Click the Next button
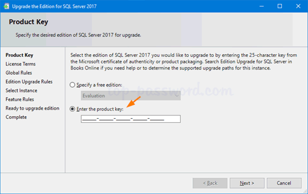This screenshot has height=194, width=308. (247, 183)
